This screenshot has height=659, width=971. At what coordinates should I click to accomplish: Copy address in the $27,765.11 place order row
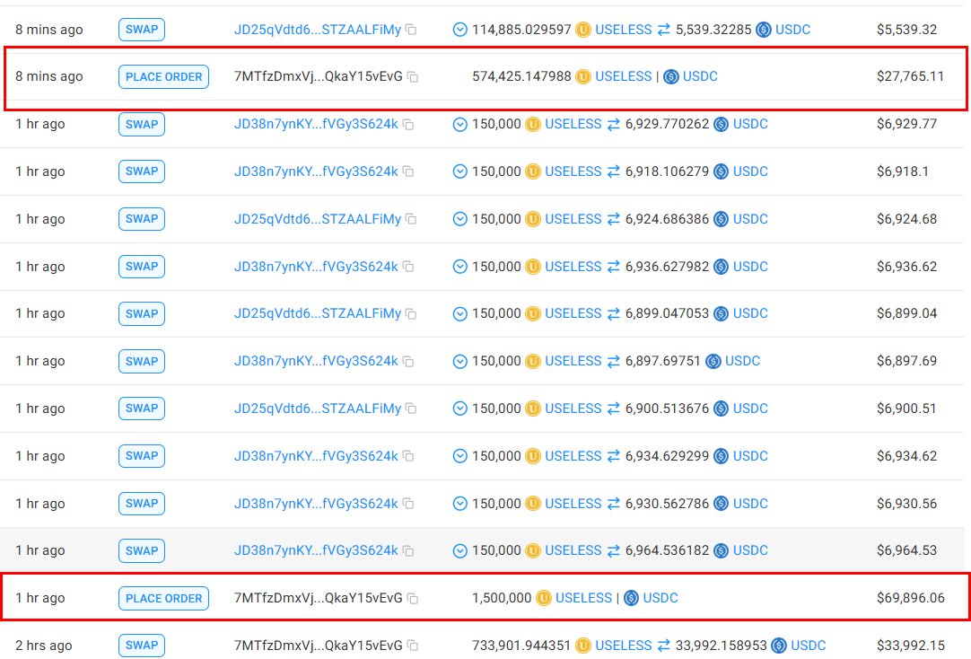tap(413, 77)
